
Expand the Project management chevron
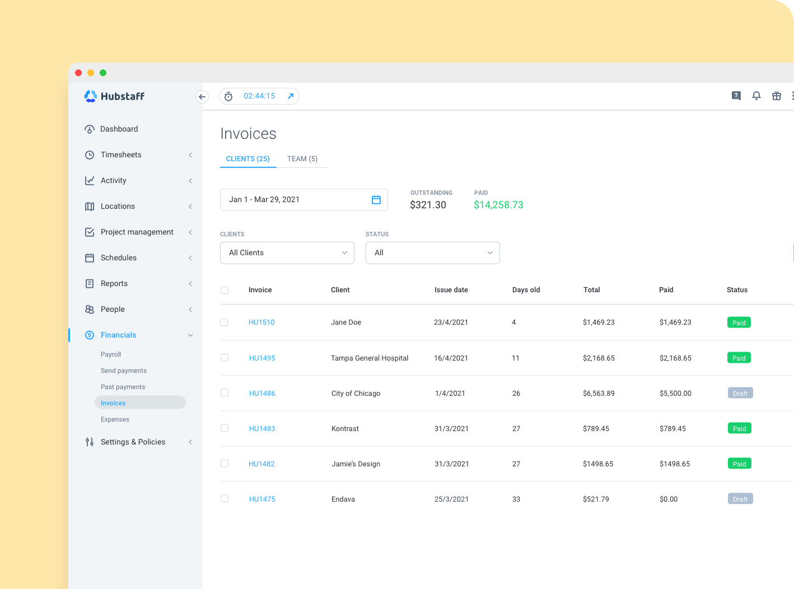[190, 232]
